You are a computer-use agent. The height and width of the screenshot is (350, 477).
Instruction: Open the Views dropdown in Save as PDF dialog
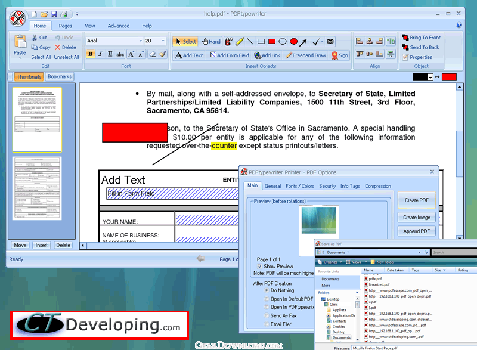point(356,262)
